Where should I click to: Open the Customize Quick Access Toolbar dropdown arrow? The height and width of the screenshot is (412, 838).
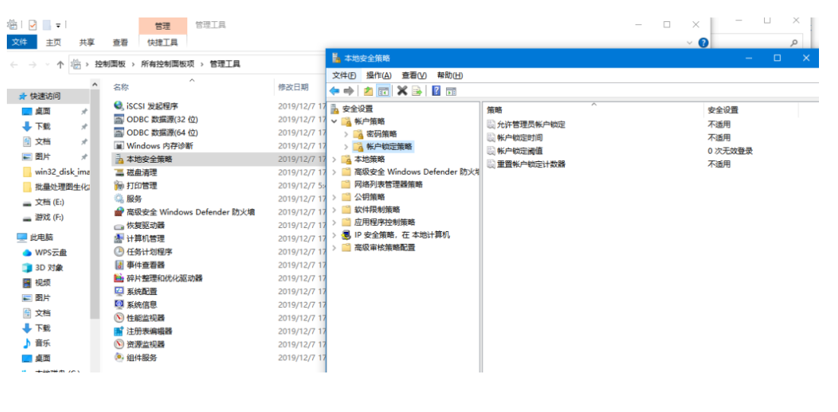point(59,25)
